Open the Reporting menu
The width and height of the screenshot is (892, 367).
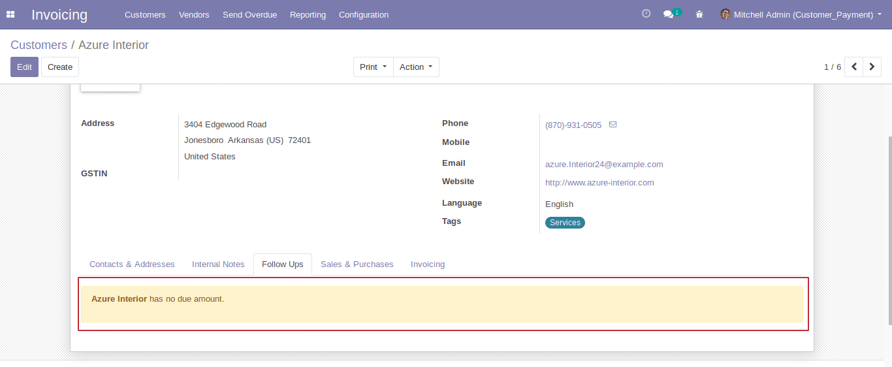(x=308, y=14)
